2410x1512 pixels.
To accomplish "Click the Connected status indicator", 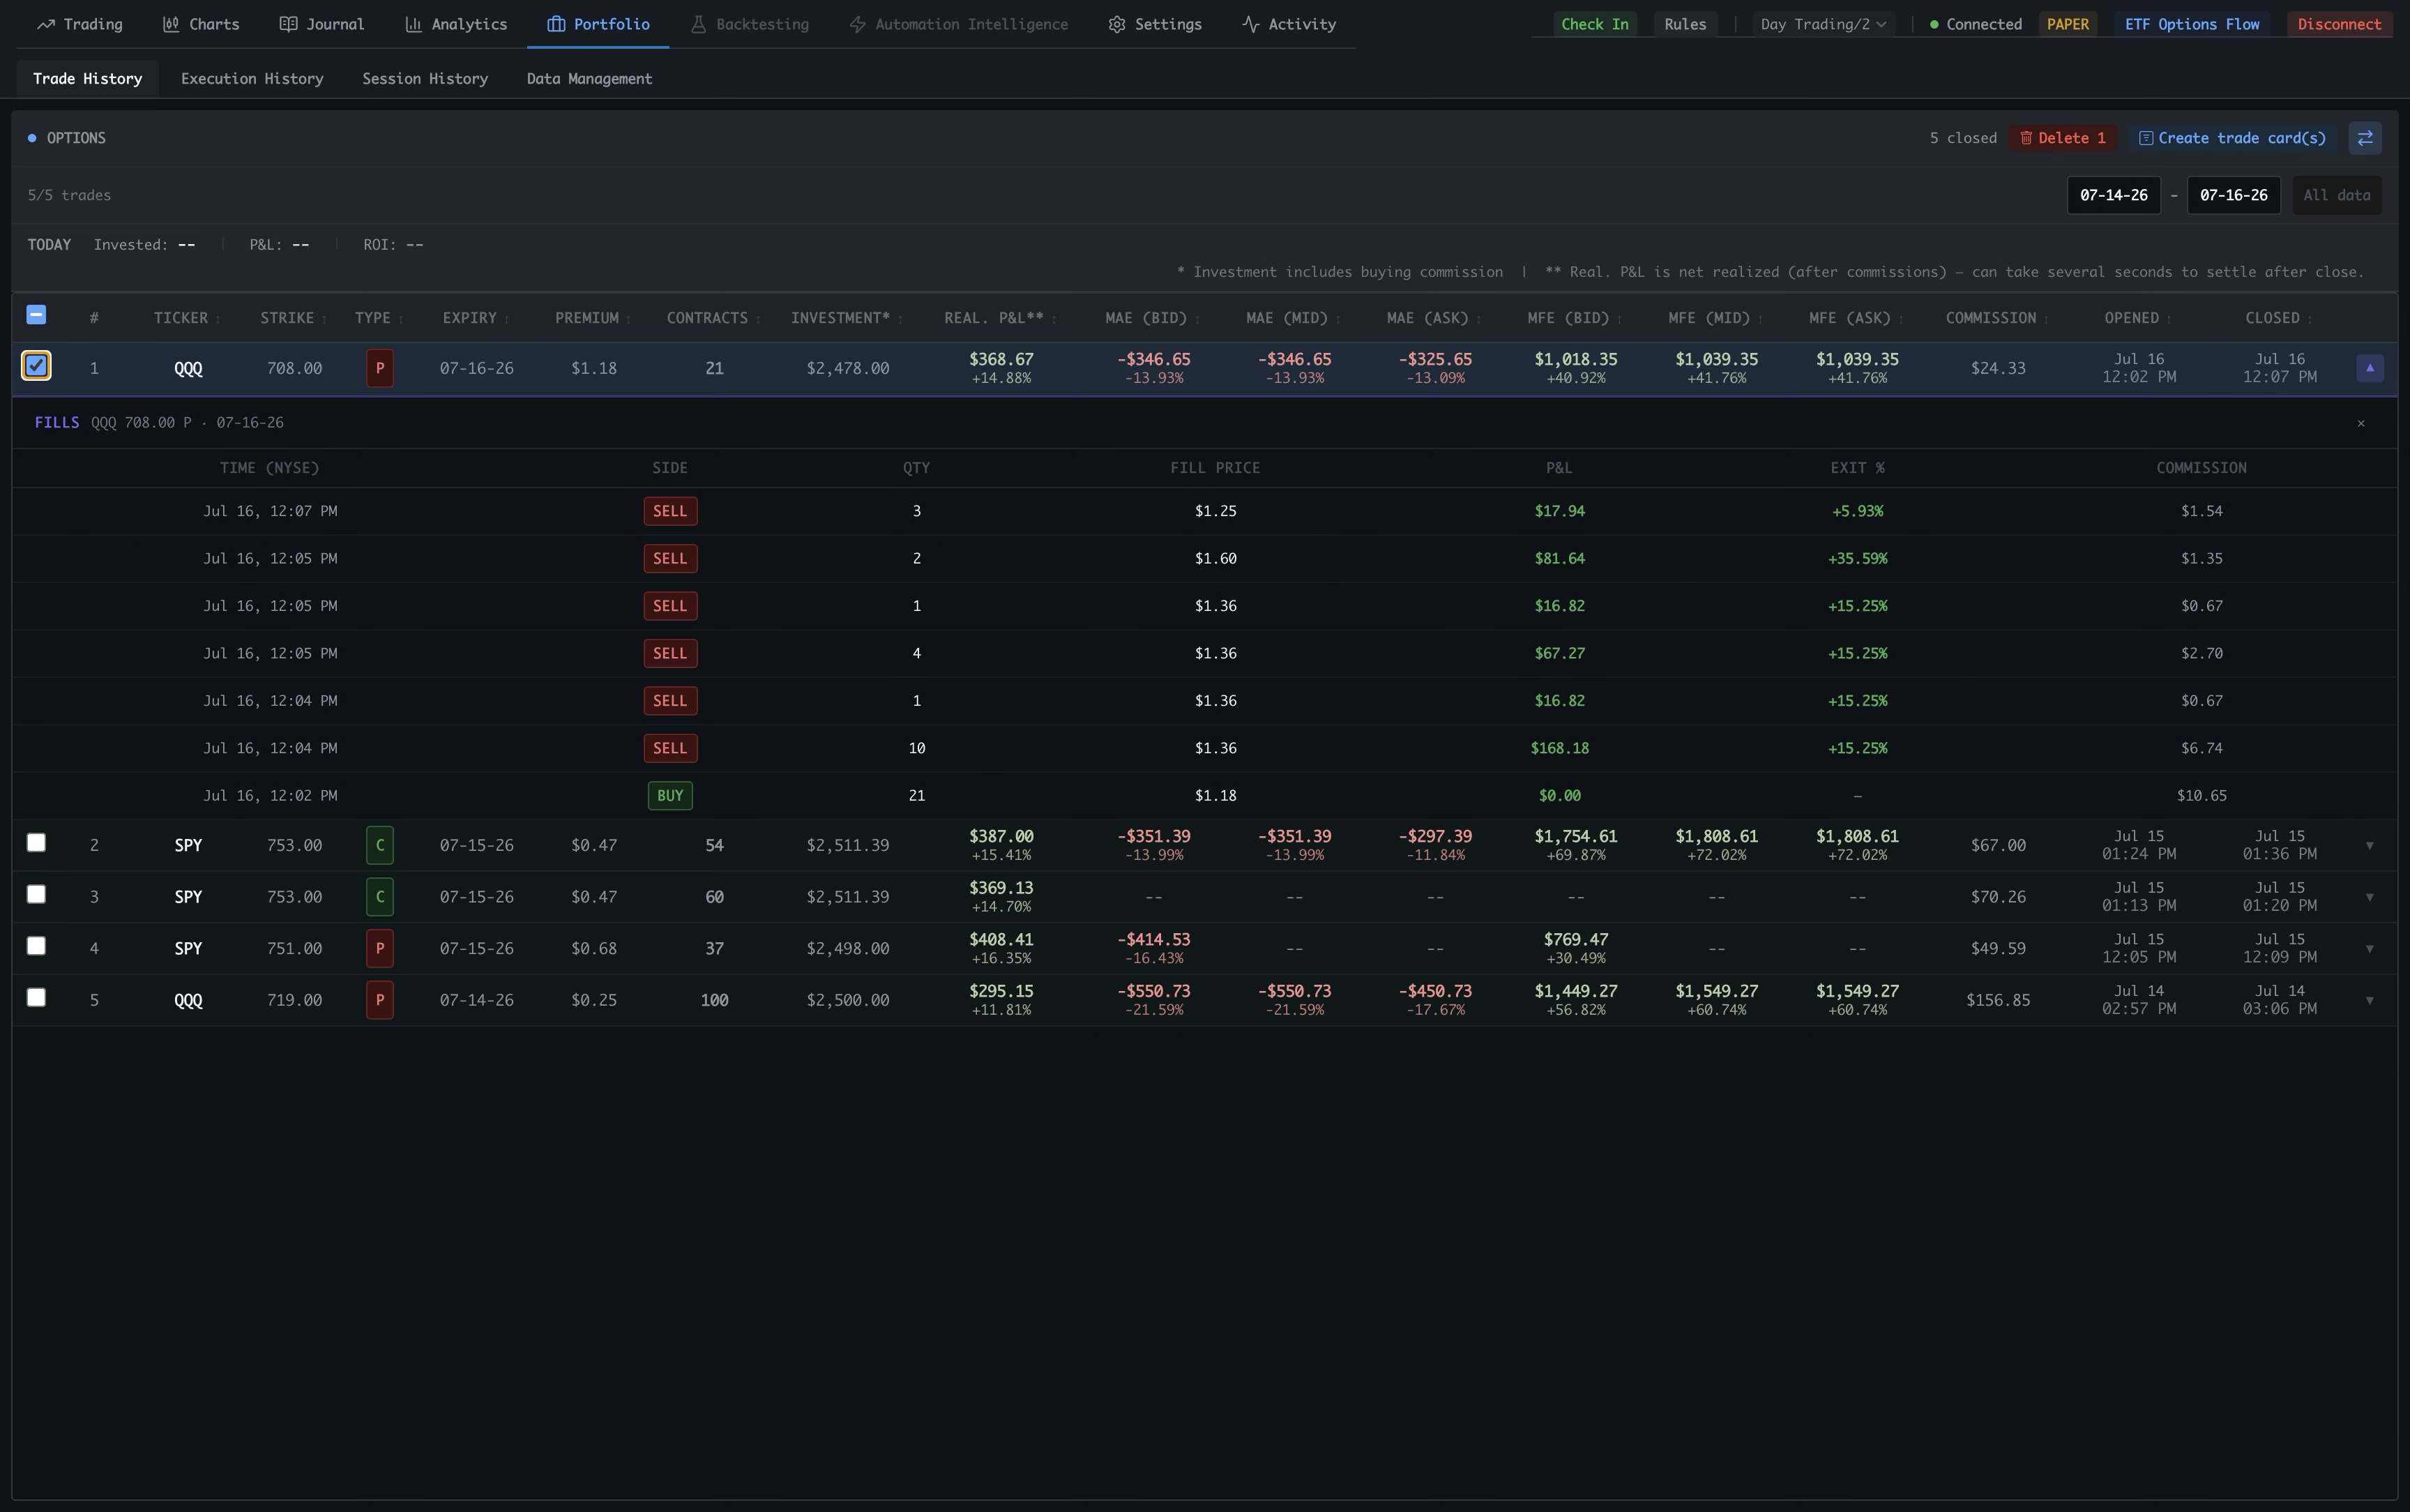I will (x=1976, y=24).
